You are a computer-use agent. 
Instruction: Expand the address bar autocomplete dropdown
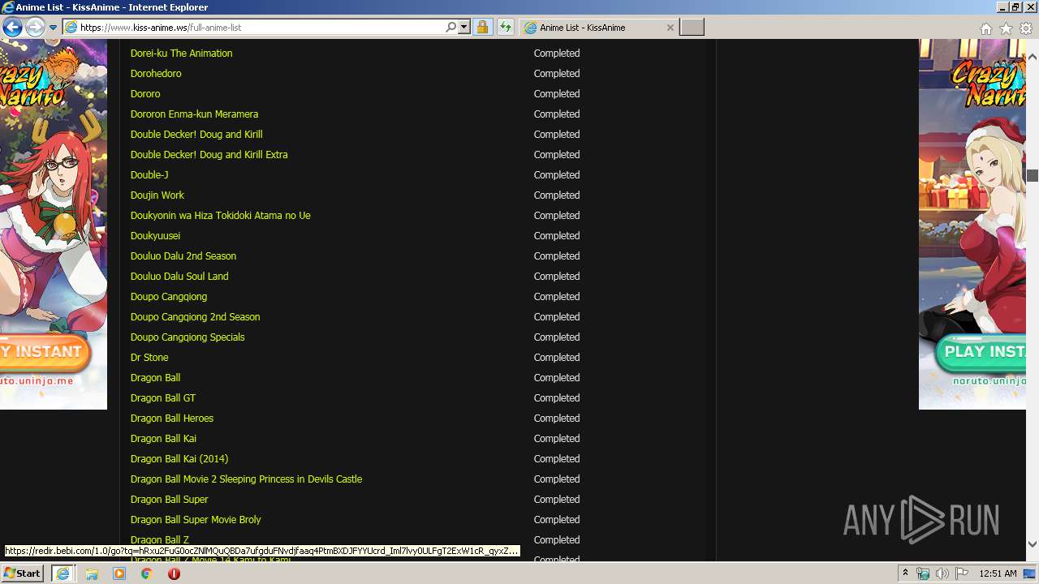(x=464, y=27)
